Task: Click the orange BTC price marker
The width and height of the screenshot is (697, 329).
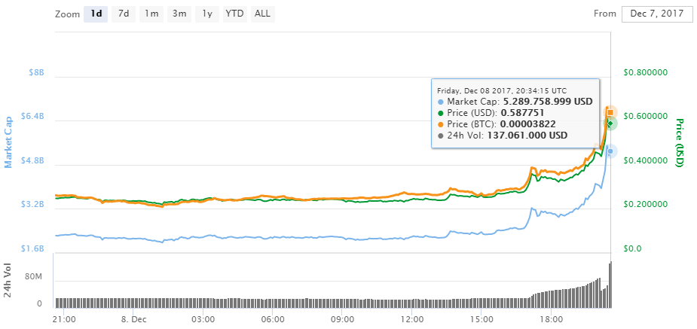Action: (611, 112)
